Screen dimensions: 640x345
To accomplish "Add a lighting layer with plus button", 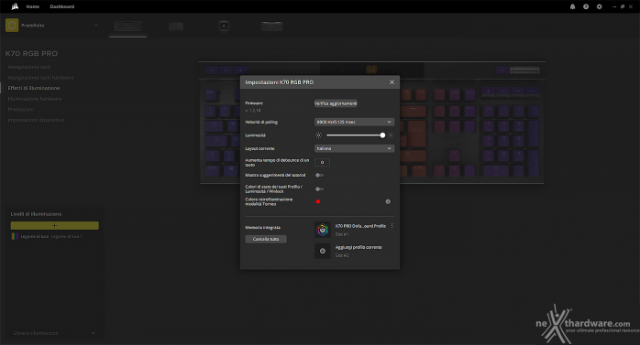I will click(55, 225).
